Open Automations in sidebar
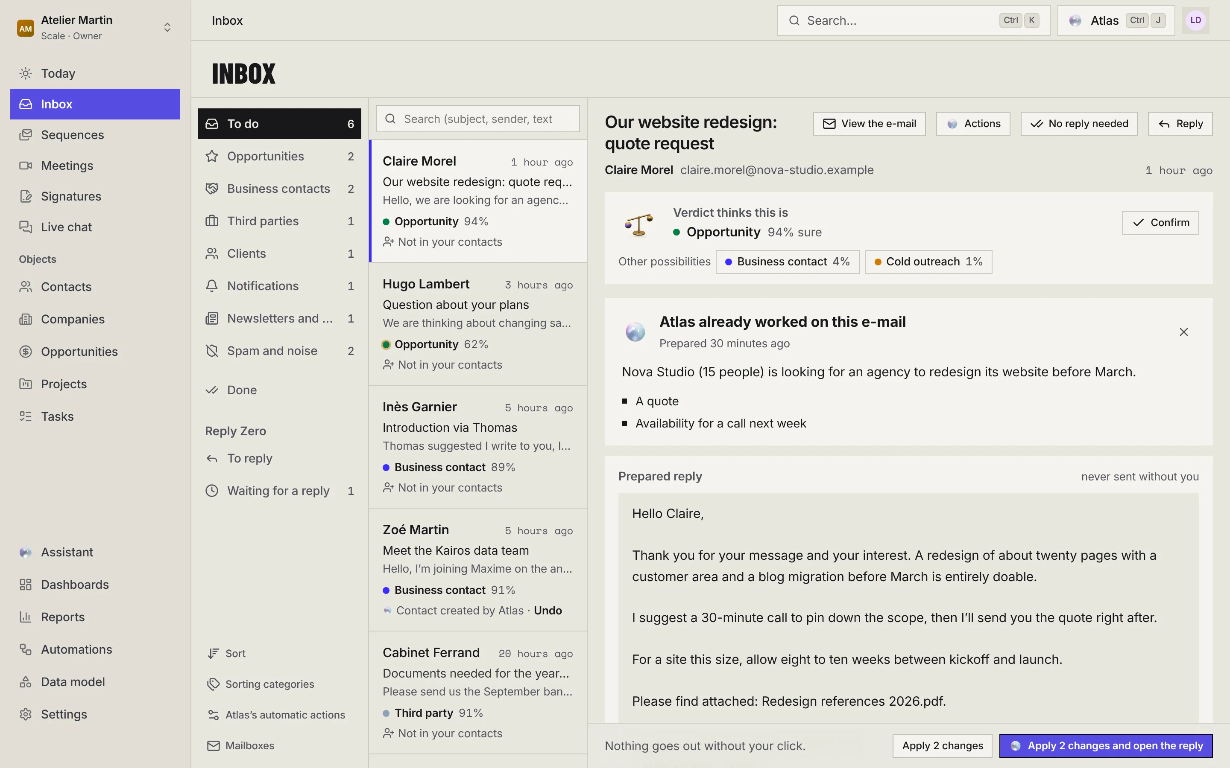The image size is (1230, 768). point(95,649)
